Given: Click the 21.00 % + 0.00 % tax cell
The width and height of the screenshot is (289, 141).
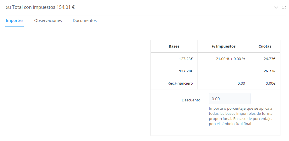Looking at the screenshot, I should point(230,59).
